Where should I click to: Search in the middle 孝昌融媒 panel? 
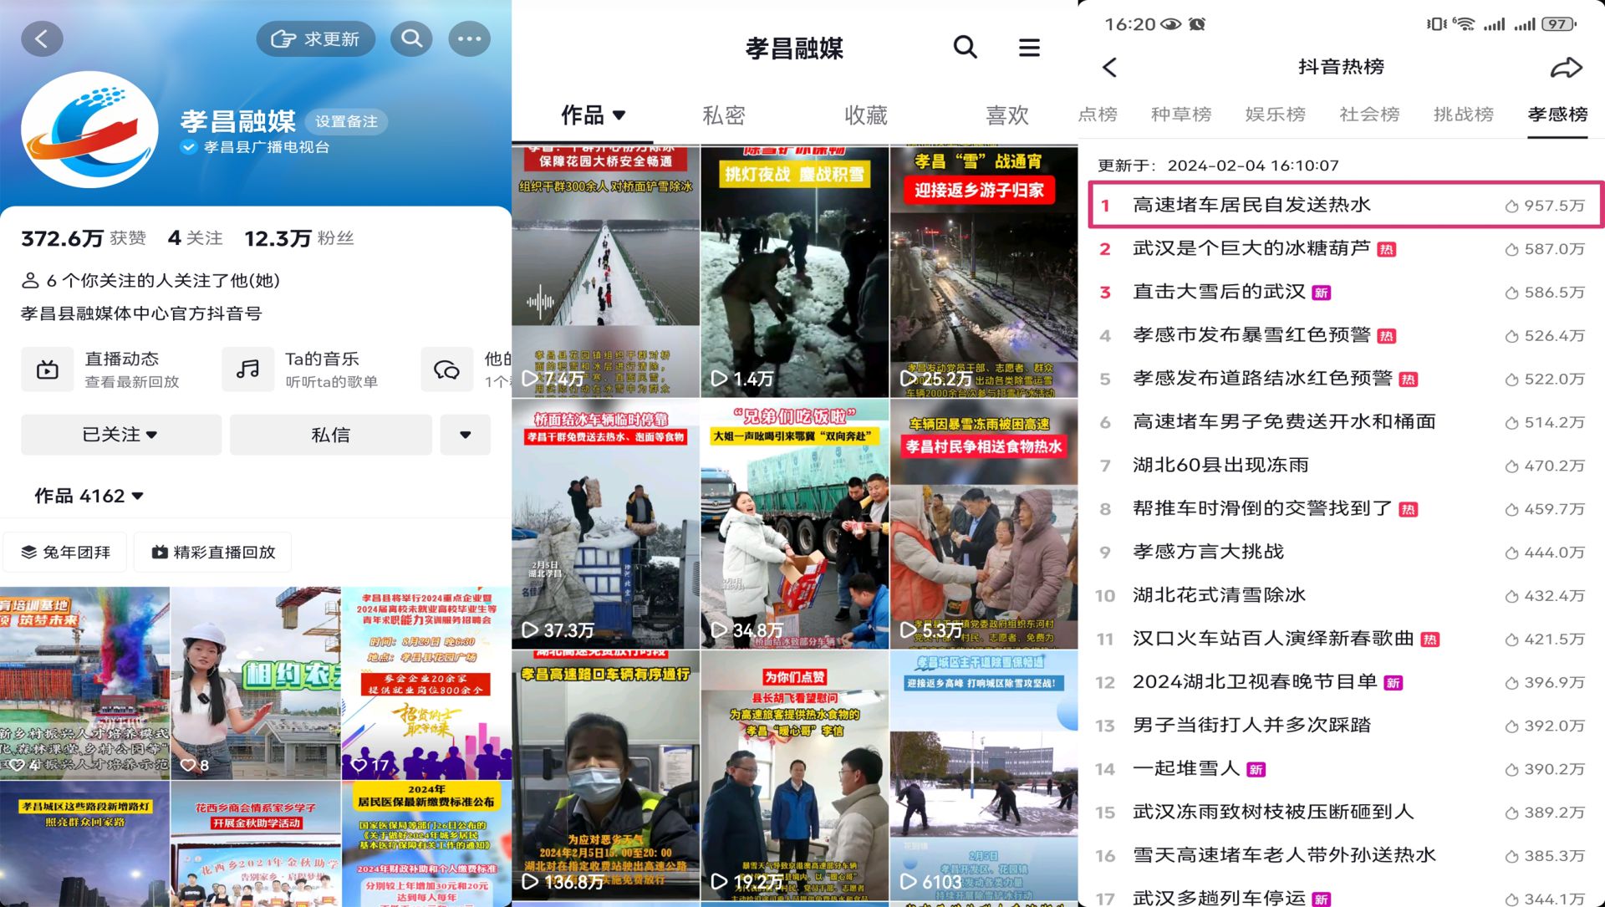coord(966,47)
